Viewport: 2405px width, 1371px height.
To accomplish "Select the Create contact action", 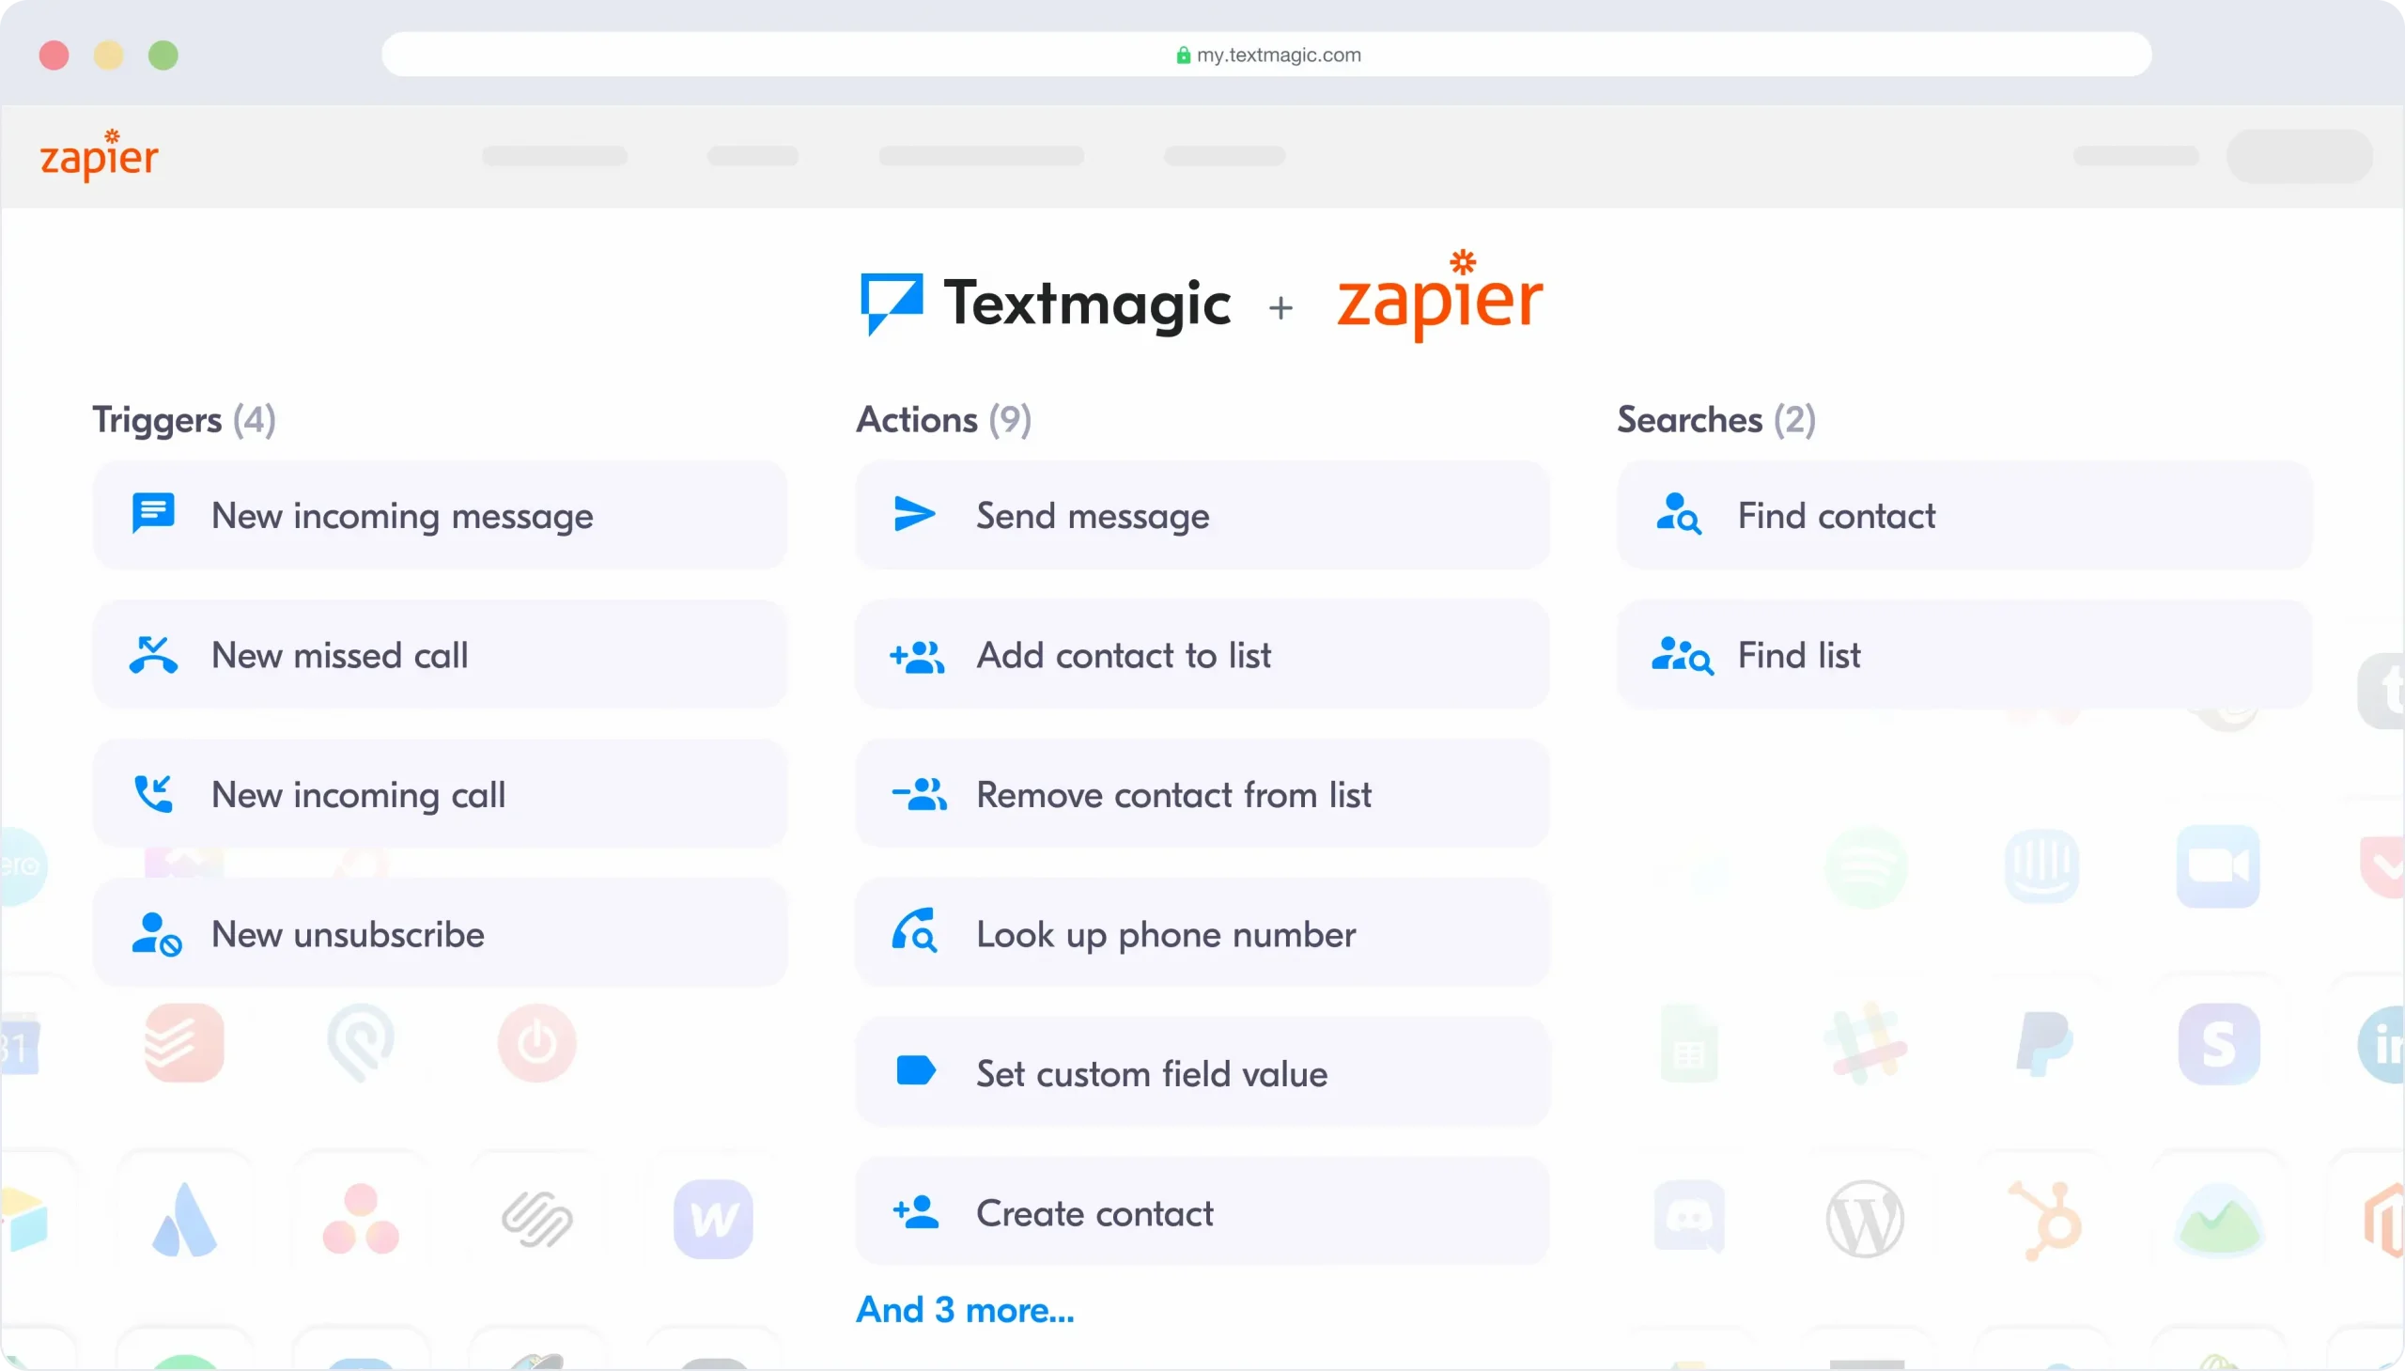I will (x=1202, y=1212).
